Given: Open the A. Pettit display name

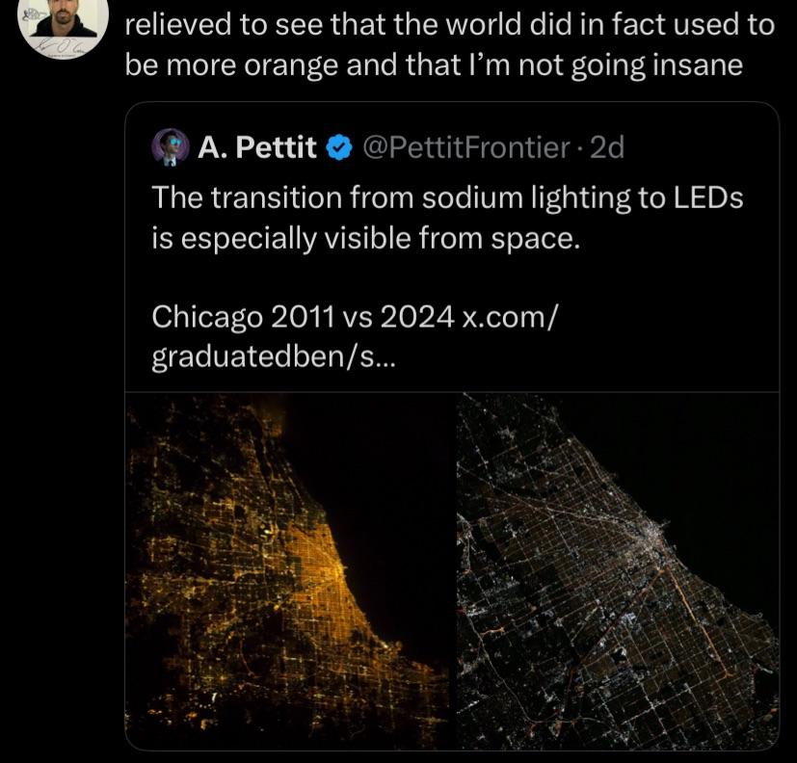Looking at the screenshot, I should click(257, 147).
